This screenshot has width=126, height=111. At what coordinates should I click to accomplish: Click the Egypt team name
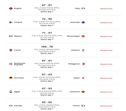click(17, 92)
